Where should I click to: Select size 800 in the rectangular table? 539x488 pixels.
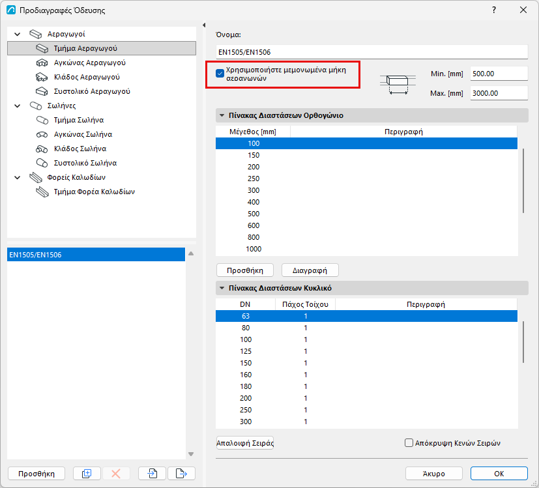(366, 237)
